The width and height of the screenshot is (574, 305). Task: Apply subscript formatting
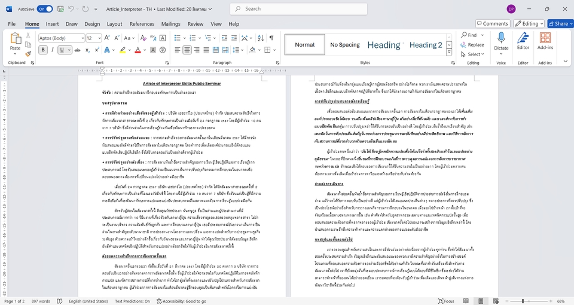(87, 50)
